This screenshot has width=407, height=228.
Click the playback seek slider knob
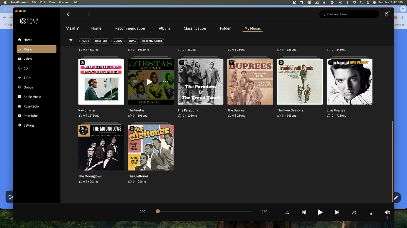(x=158, y=211)
